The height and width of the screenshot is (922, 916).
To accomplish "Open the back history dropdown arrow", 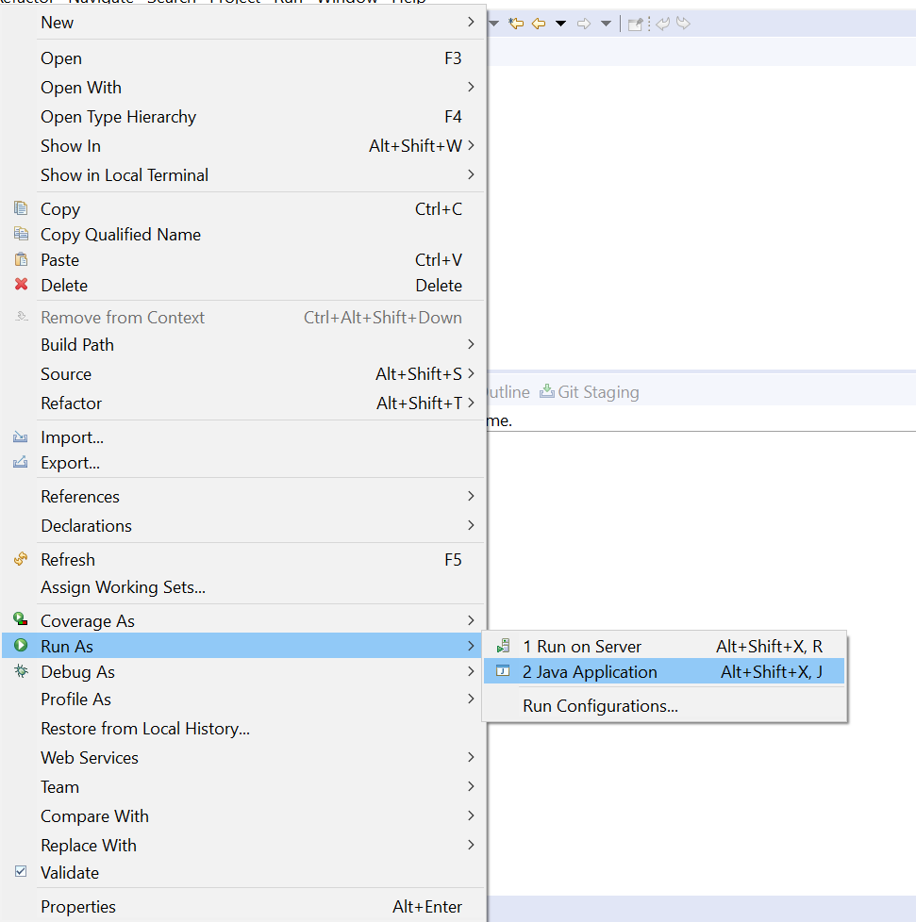I will tap(560, 24).
